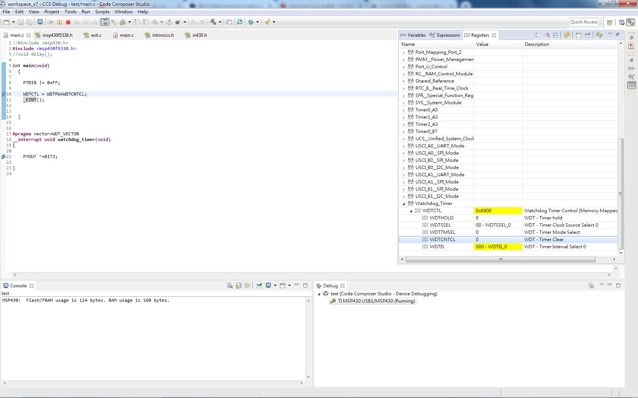Click the Collapse All icon in Registers
Image resolution: width=638 pixels, height=398 pixels.
[x=556, y=35]
